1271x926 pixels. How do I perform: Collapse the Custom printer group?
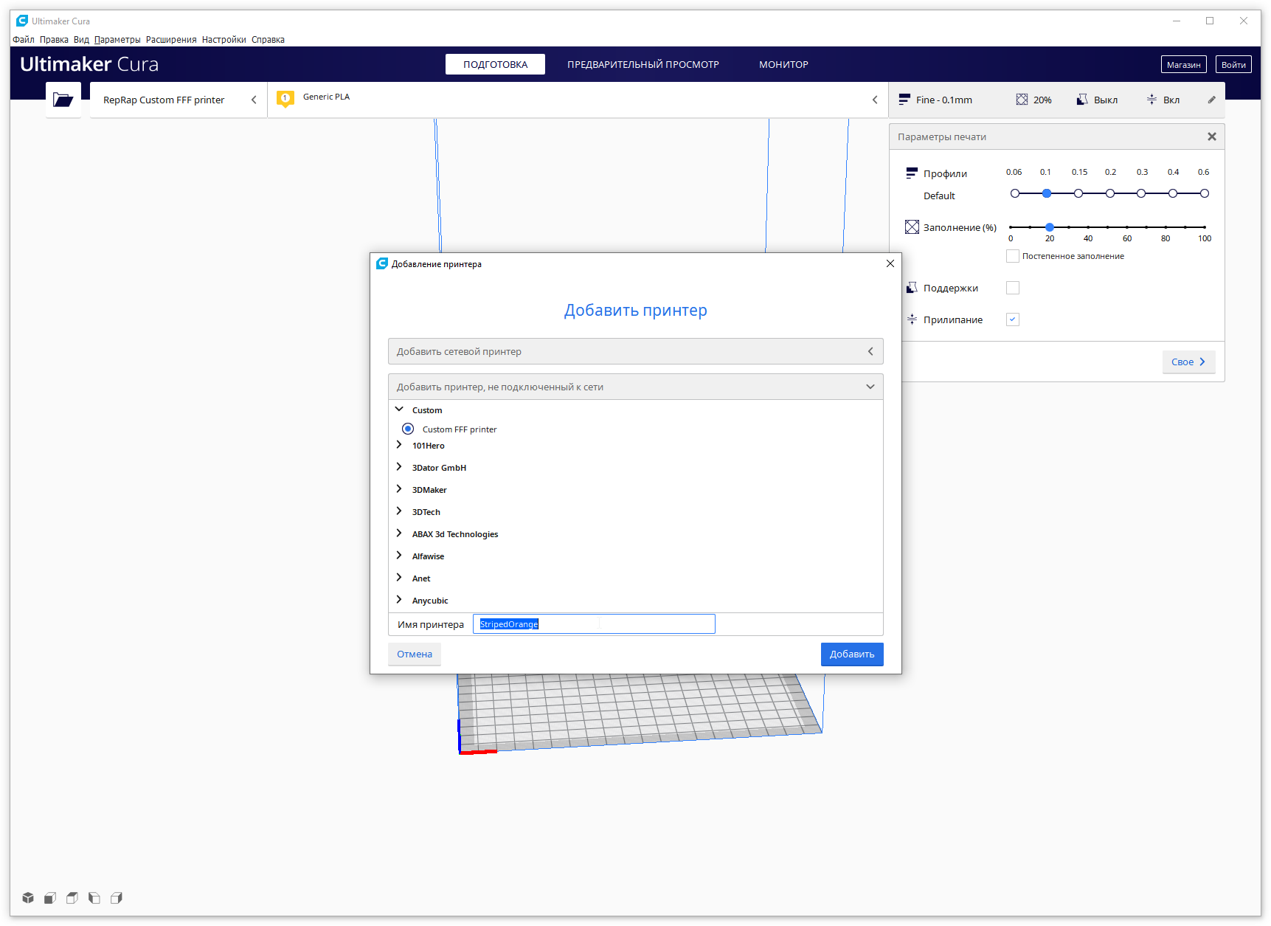click(x=399, y=410)
